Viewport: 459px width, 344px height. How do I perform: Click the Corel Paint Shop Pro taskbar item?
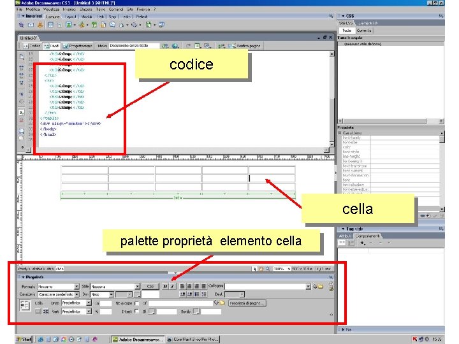(193, 340)
